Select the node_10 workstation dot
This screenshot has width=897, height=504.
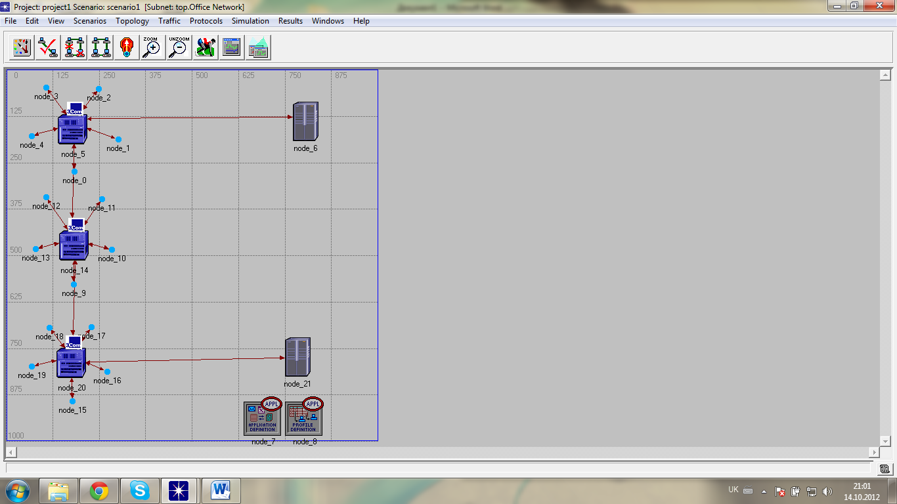(112, 249)
